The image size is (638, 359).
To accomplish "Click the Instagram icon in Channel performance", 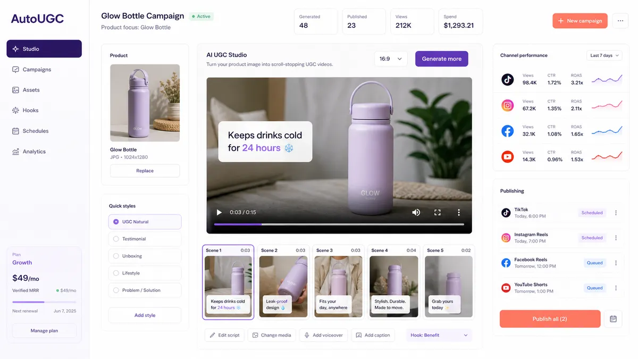I will pos(508,105).
